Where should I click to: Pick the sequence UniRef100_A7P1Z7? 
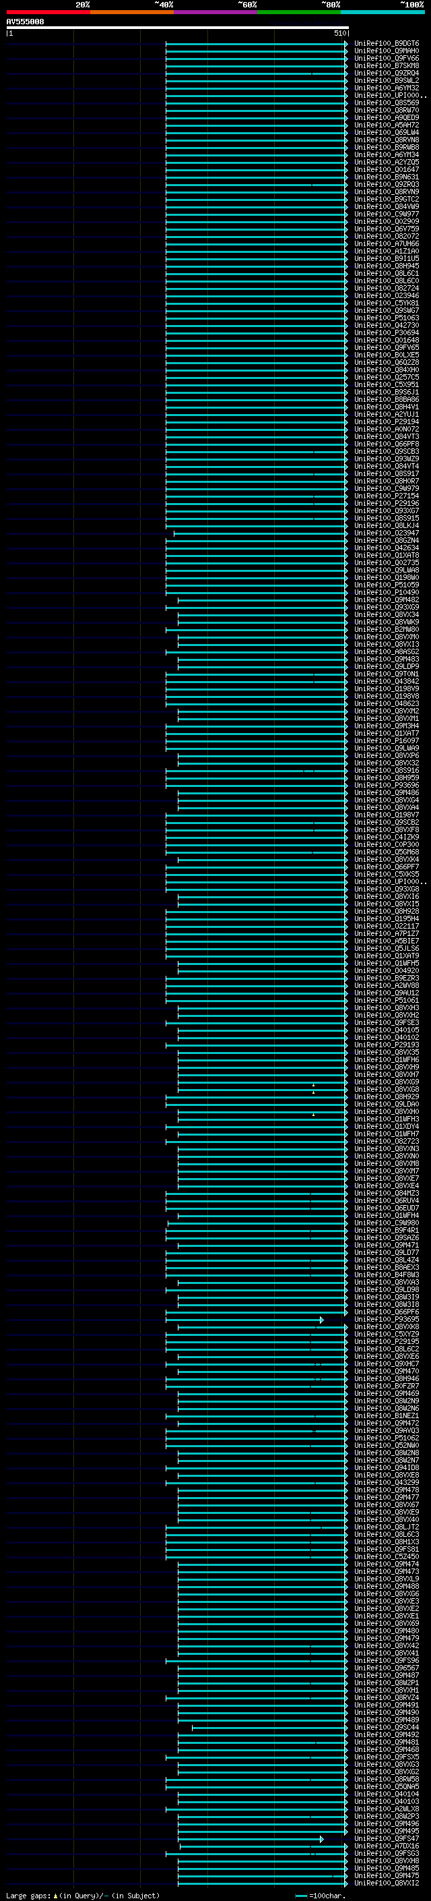point(386,934)
